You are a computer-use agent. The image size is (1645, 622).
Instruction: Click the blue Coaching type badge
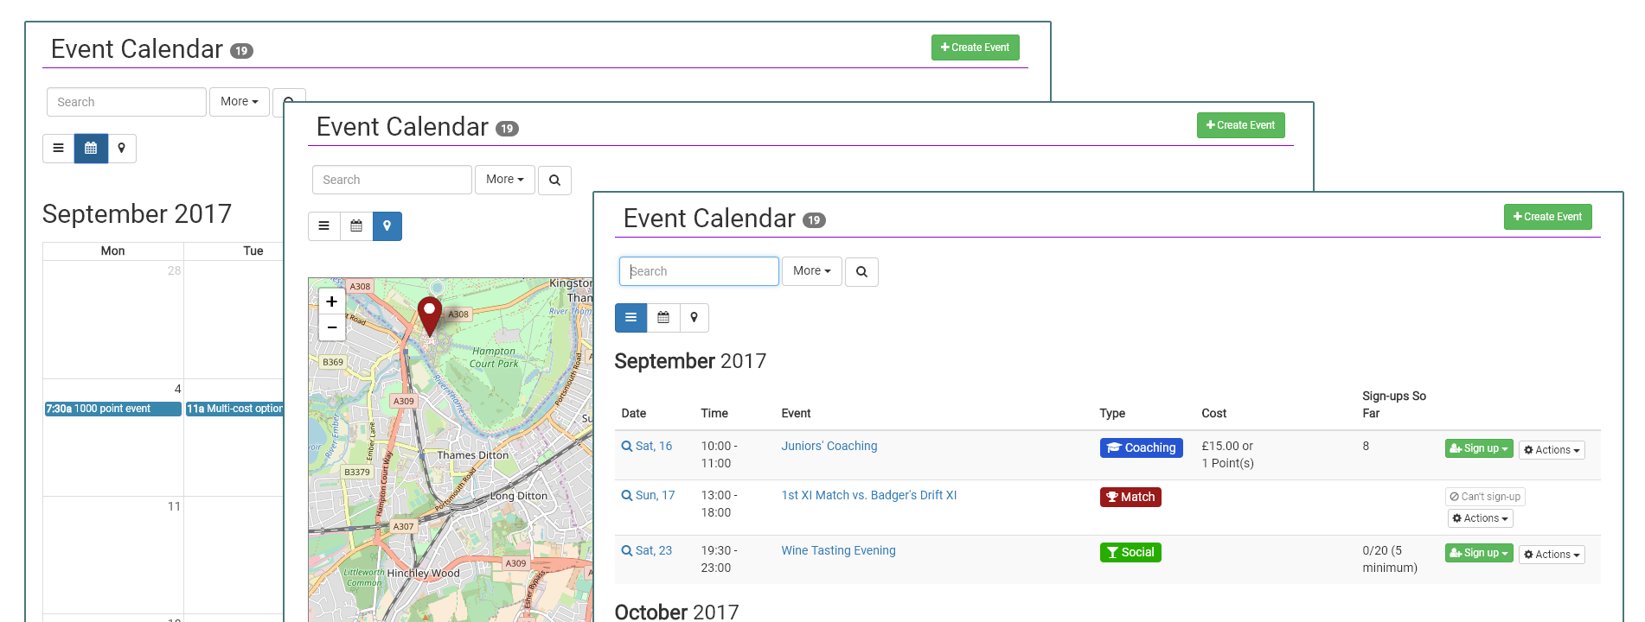tap(1141, 447)
